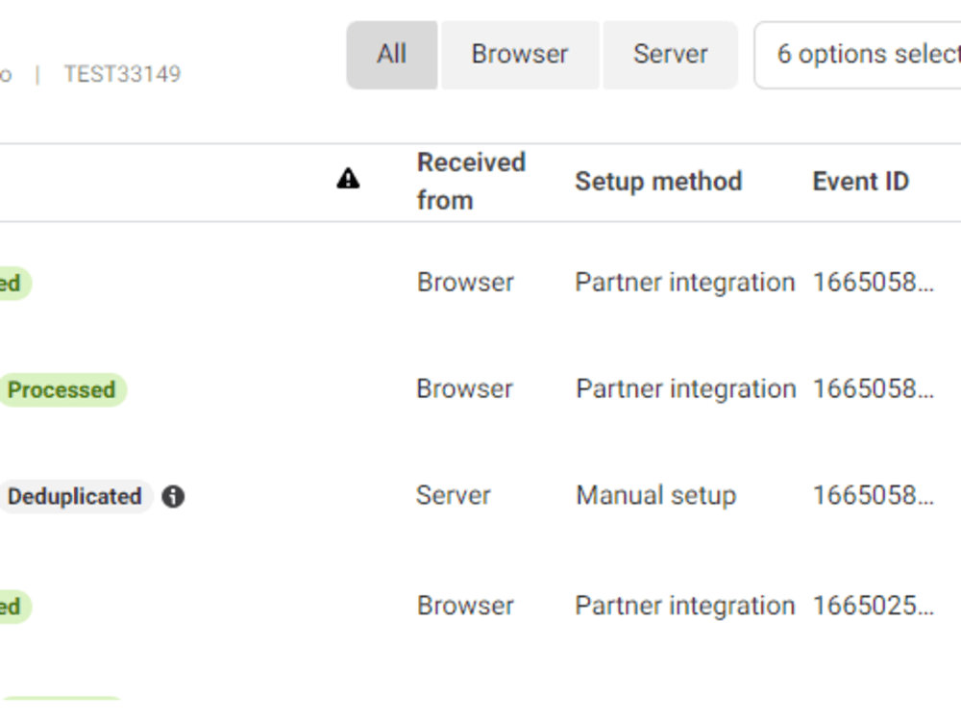Click the TEST33149 test event code
Viewport: 961px width, 721px height.
[x=123, y=74]
